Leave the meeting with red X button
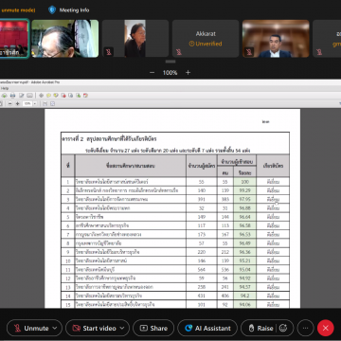341x341 pixels. click(x=326, y=328)
